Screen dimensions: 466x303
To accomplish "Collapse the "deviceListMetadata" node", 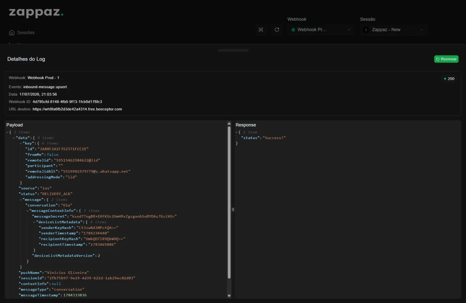I will click(33, 222).
